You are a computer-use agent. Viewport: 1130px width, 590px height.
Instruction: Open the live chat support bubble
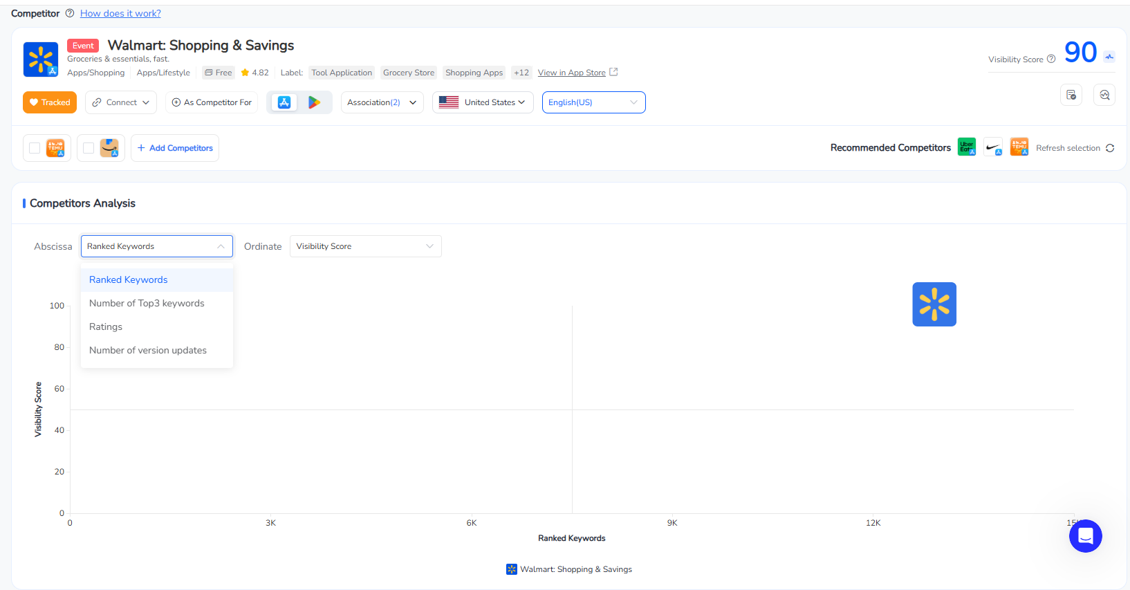coord(1085,536)
